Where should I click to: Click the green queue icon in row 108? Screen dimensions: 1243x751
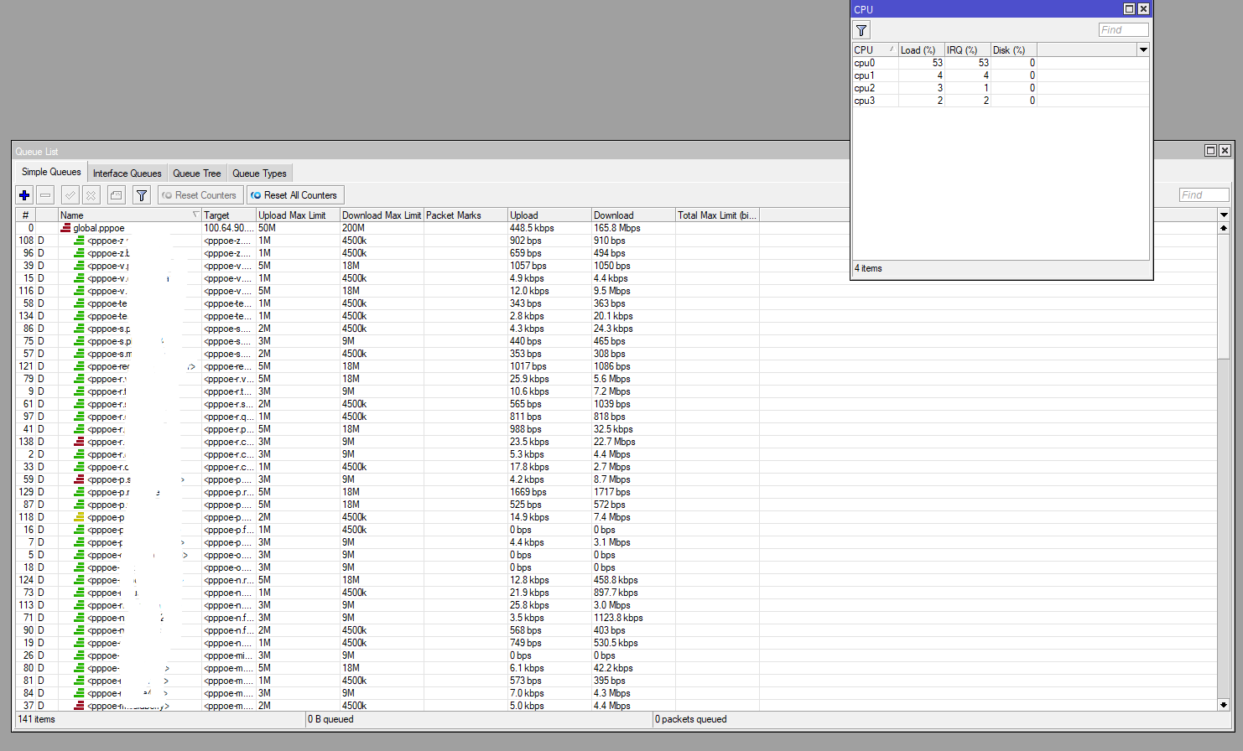(x=79, y=241)
